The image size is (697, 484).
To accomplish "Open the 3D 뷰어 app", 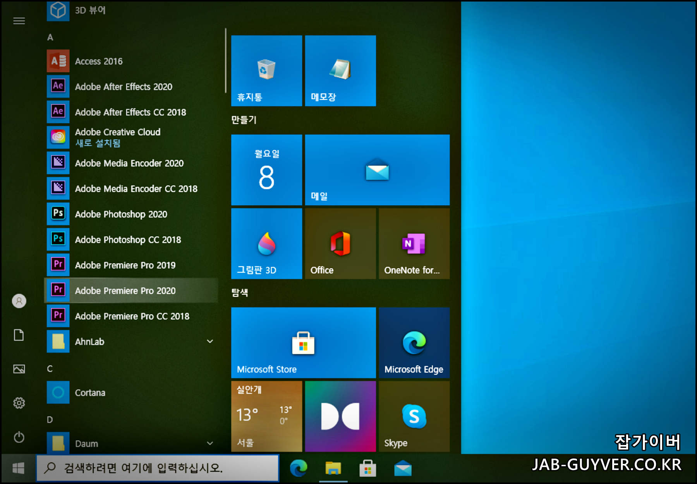I will pos(131,10).
